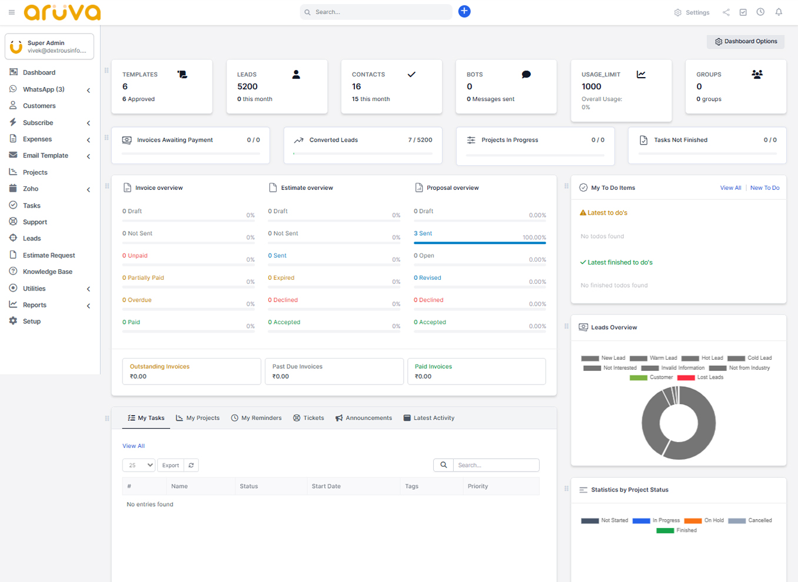The width and height of the screenshot is (798, 582).
Task: Toggle sidebar with the hamburger menu icon
Action: click(12, 12)
